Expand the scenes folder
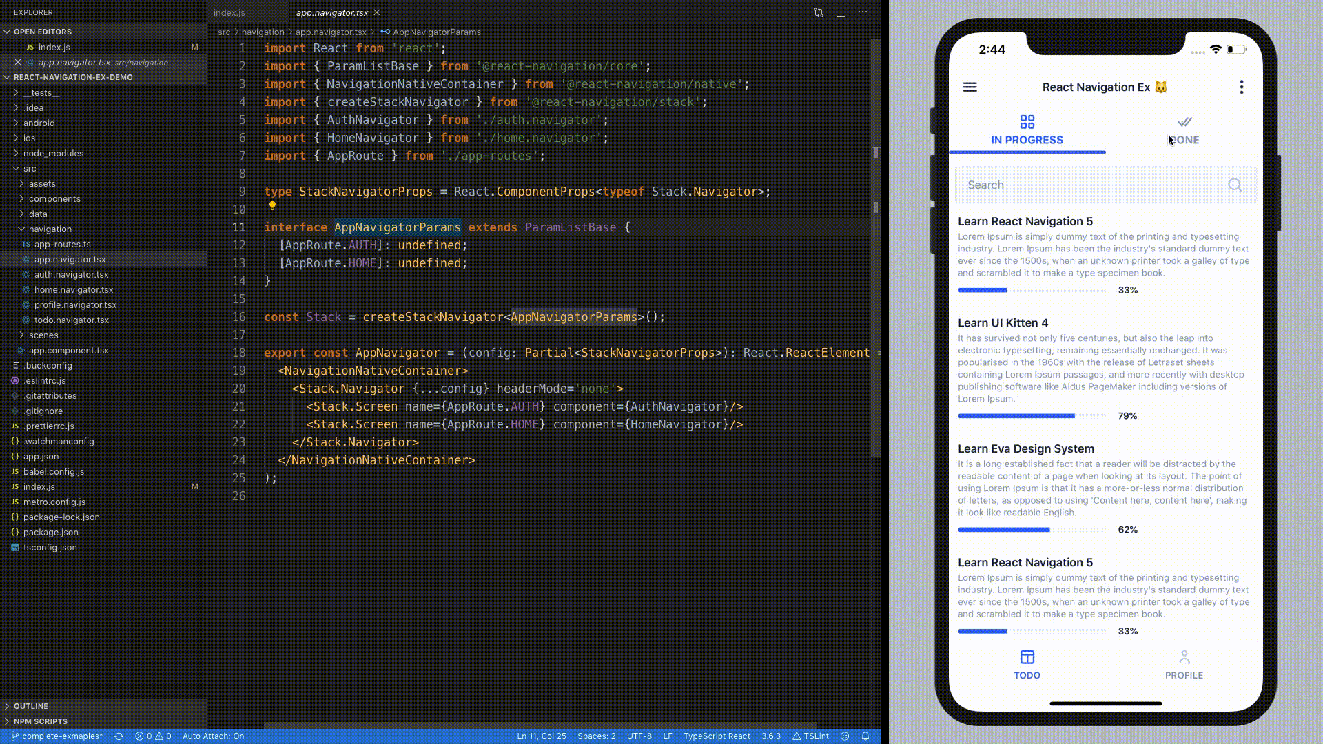Screen dimensions: 1323x744 tap(43, 335)
